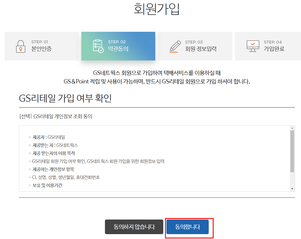The width and height of the screenshot is (301, 239).
Task: Click the 회원가입 page title
Action: click(156, 9)
